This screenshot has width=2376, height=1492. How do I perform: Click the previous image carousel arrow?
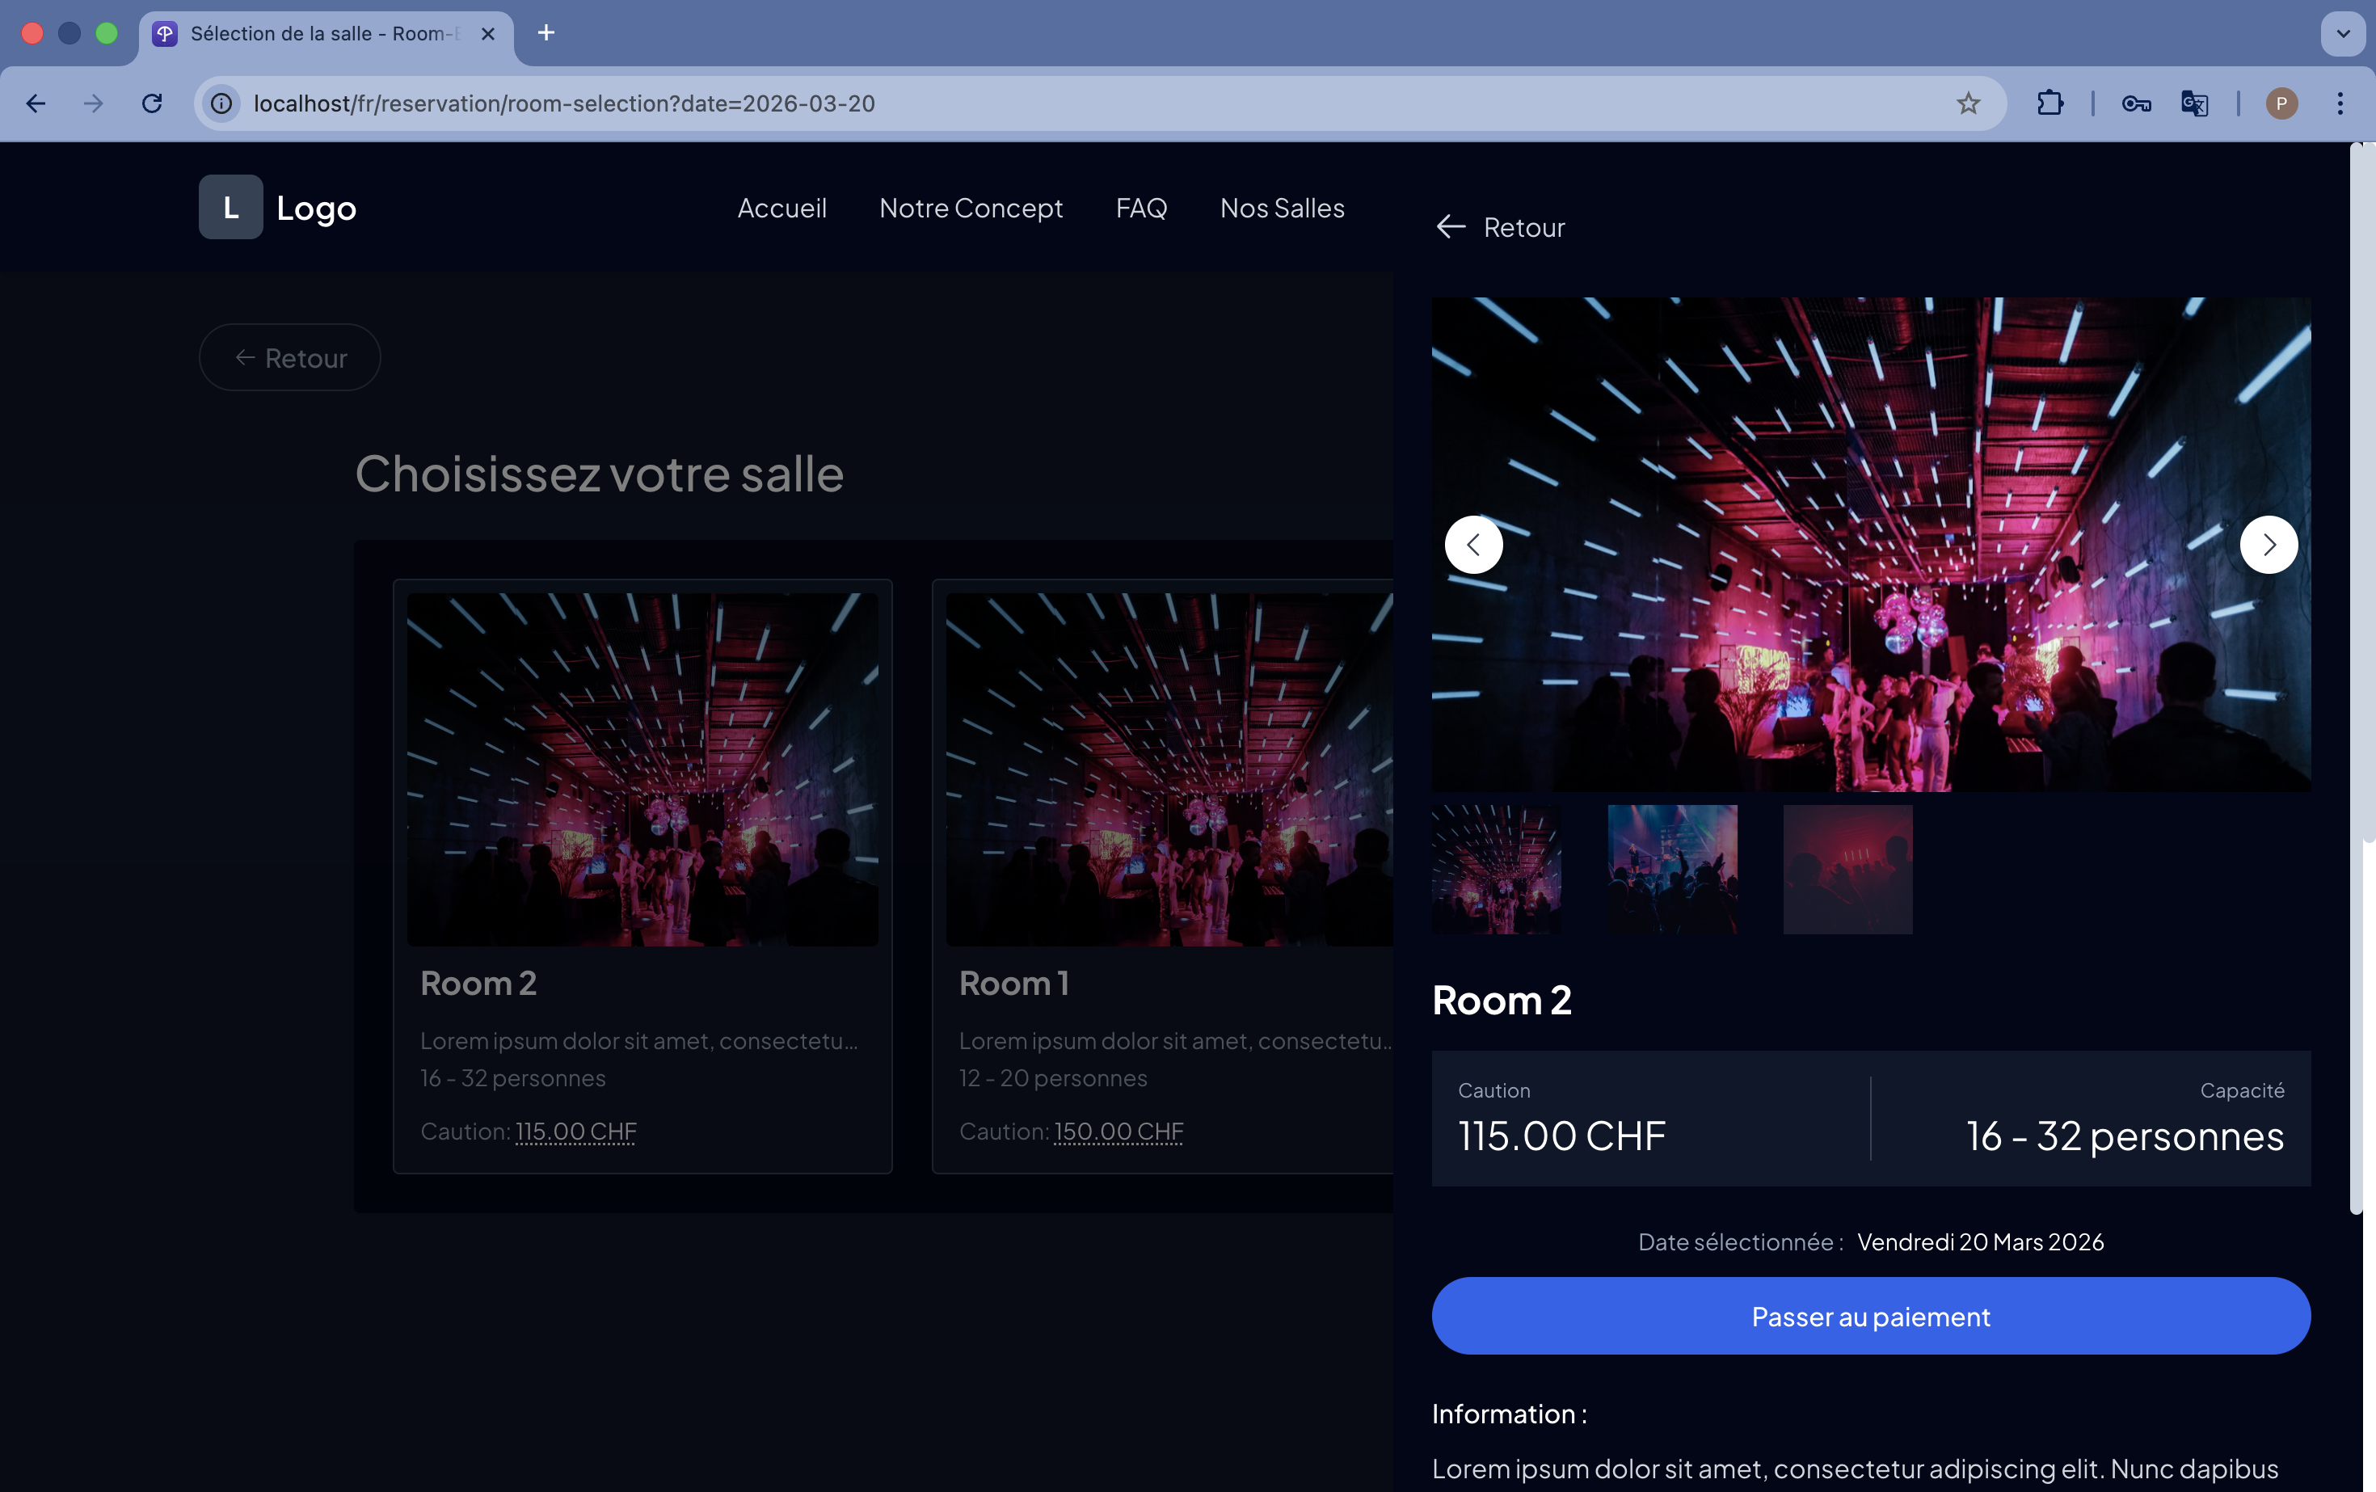coord(1473,545)
